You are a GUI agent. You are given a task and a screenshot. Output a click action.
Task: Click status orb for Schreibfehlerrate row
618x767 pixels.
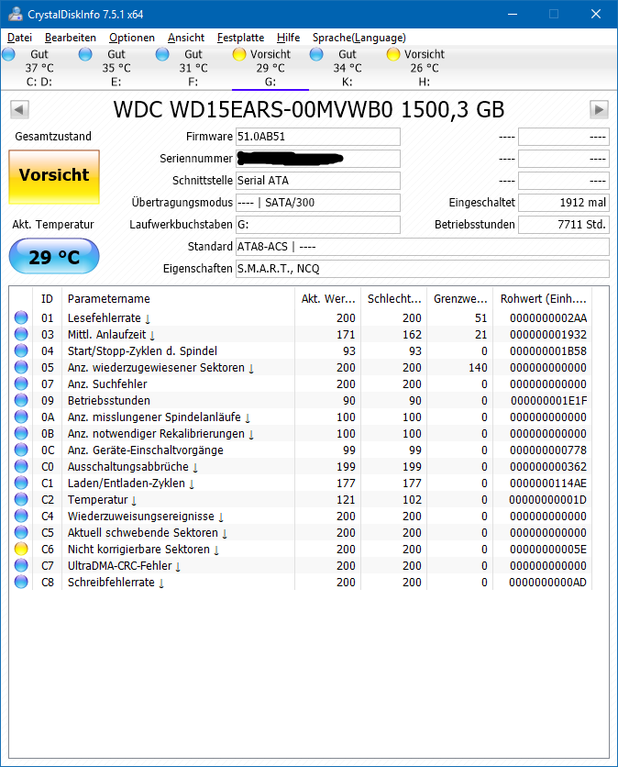21,582
